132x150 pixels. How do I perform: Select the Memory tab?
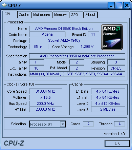point(61,15)
